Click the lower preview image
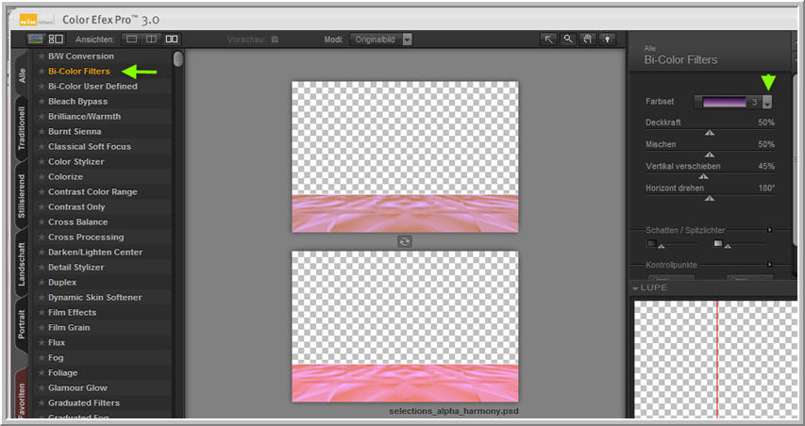Screen dimensions: 805x426 click(405, 326)
